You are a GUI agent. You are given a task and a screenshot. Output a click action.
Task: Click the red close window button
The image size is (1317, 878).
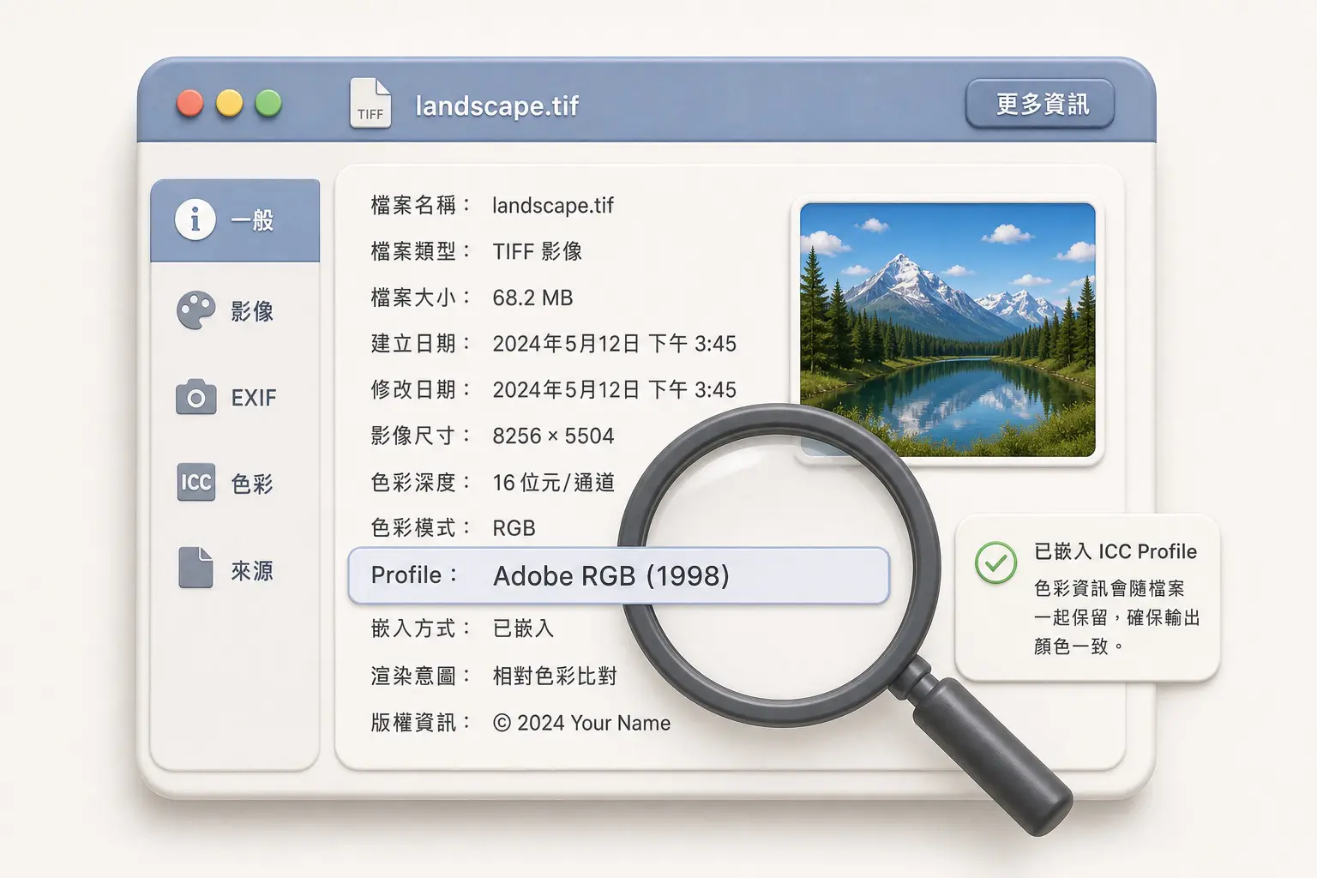(189, 103)
